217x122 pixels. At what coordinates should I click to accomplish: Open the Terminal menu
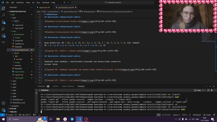click(x=46, y=2)
